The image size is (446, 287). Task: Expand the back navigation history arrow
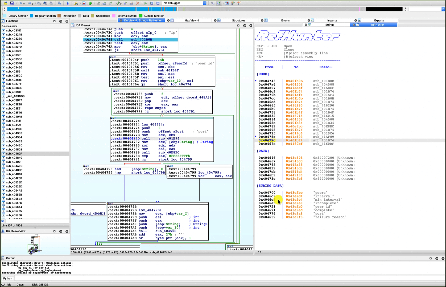click(x=24, y=3)
